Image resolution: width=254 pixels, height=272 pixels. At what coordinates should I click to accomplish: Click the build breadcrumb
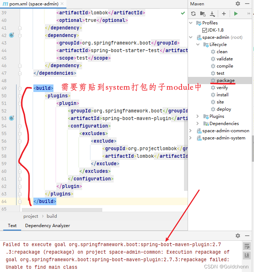point(52,216)
